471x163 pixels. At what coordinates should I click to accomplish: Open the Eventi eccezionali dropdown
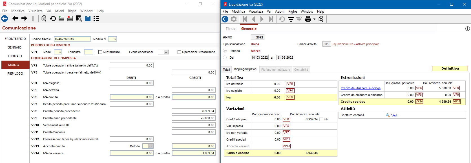click(x=166, y=52)
